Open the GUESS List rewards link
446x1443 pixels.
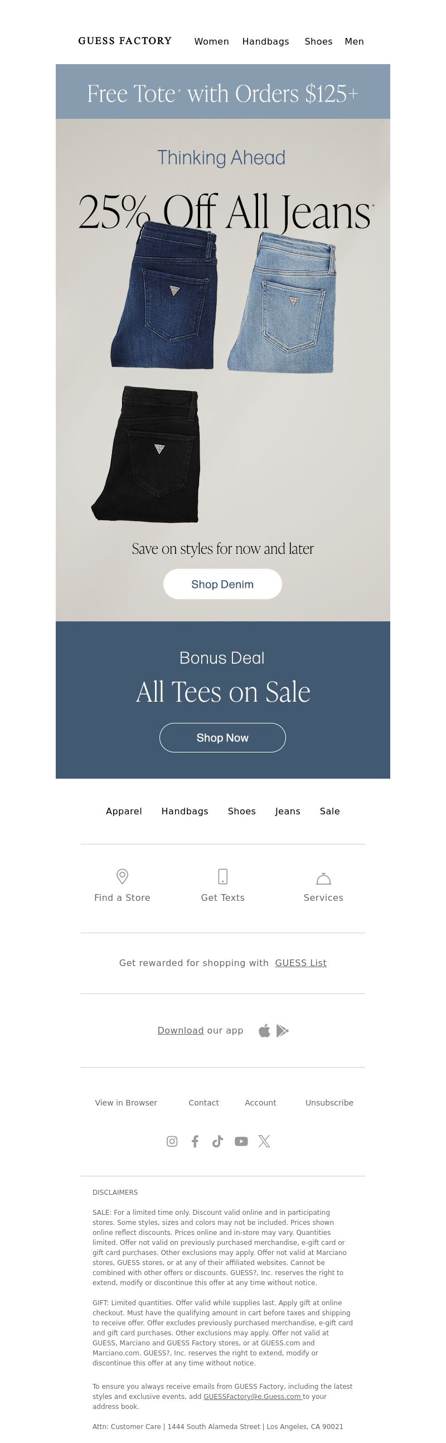click(300, 963)
